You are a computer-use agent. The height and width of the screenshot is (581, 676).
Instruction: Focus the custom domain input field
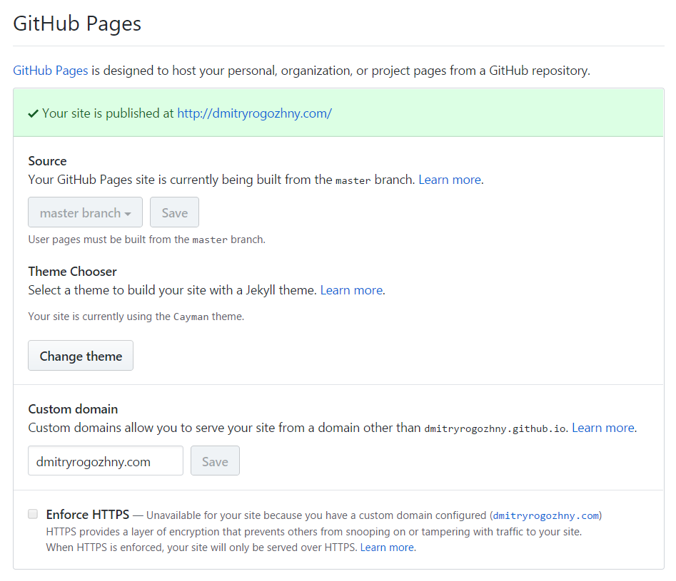pyautogui.click(x=106, y=461)
